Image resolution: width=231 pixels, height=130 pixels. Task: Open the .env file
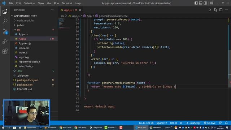(x=34, y=71)
